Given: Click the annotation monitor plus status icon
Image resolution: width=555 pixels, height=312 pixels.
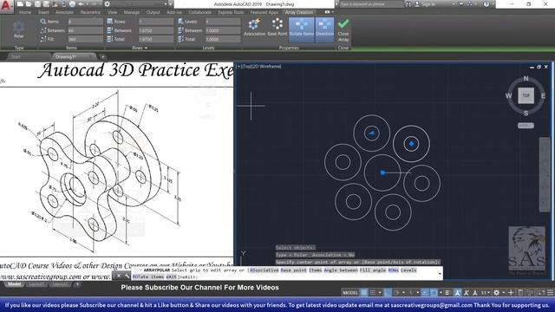Looking at the screenshot, I should (511, 293).
